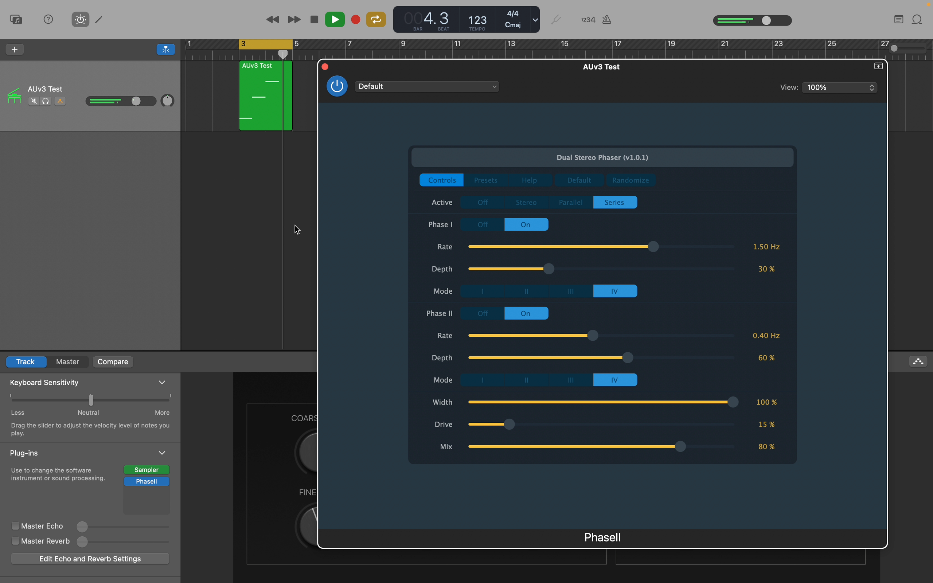
Task: Set Phase I to Off
Action: [x=482, y=224]
